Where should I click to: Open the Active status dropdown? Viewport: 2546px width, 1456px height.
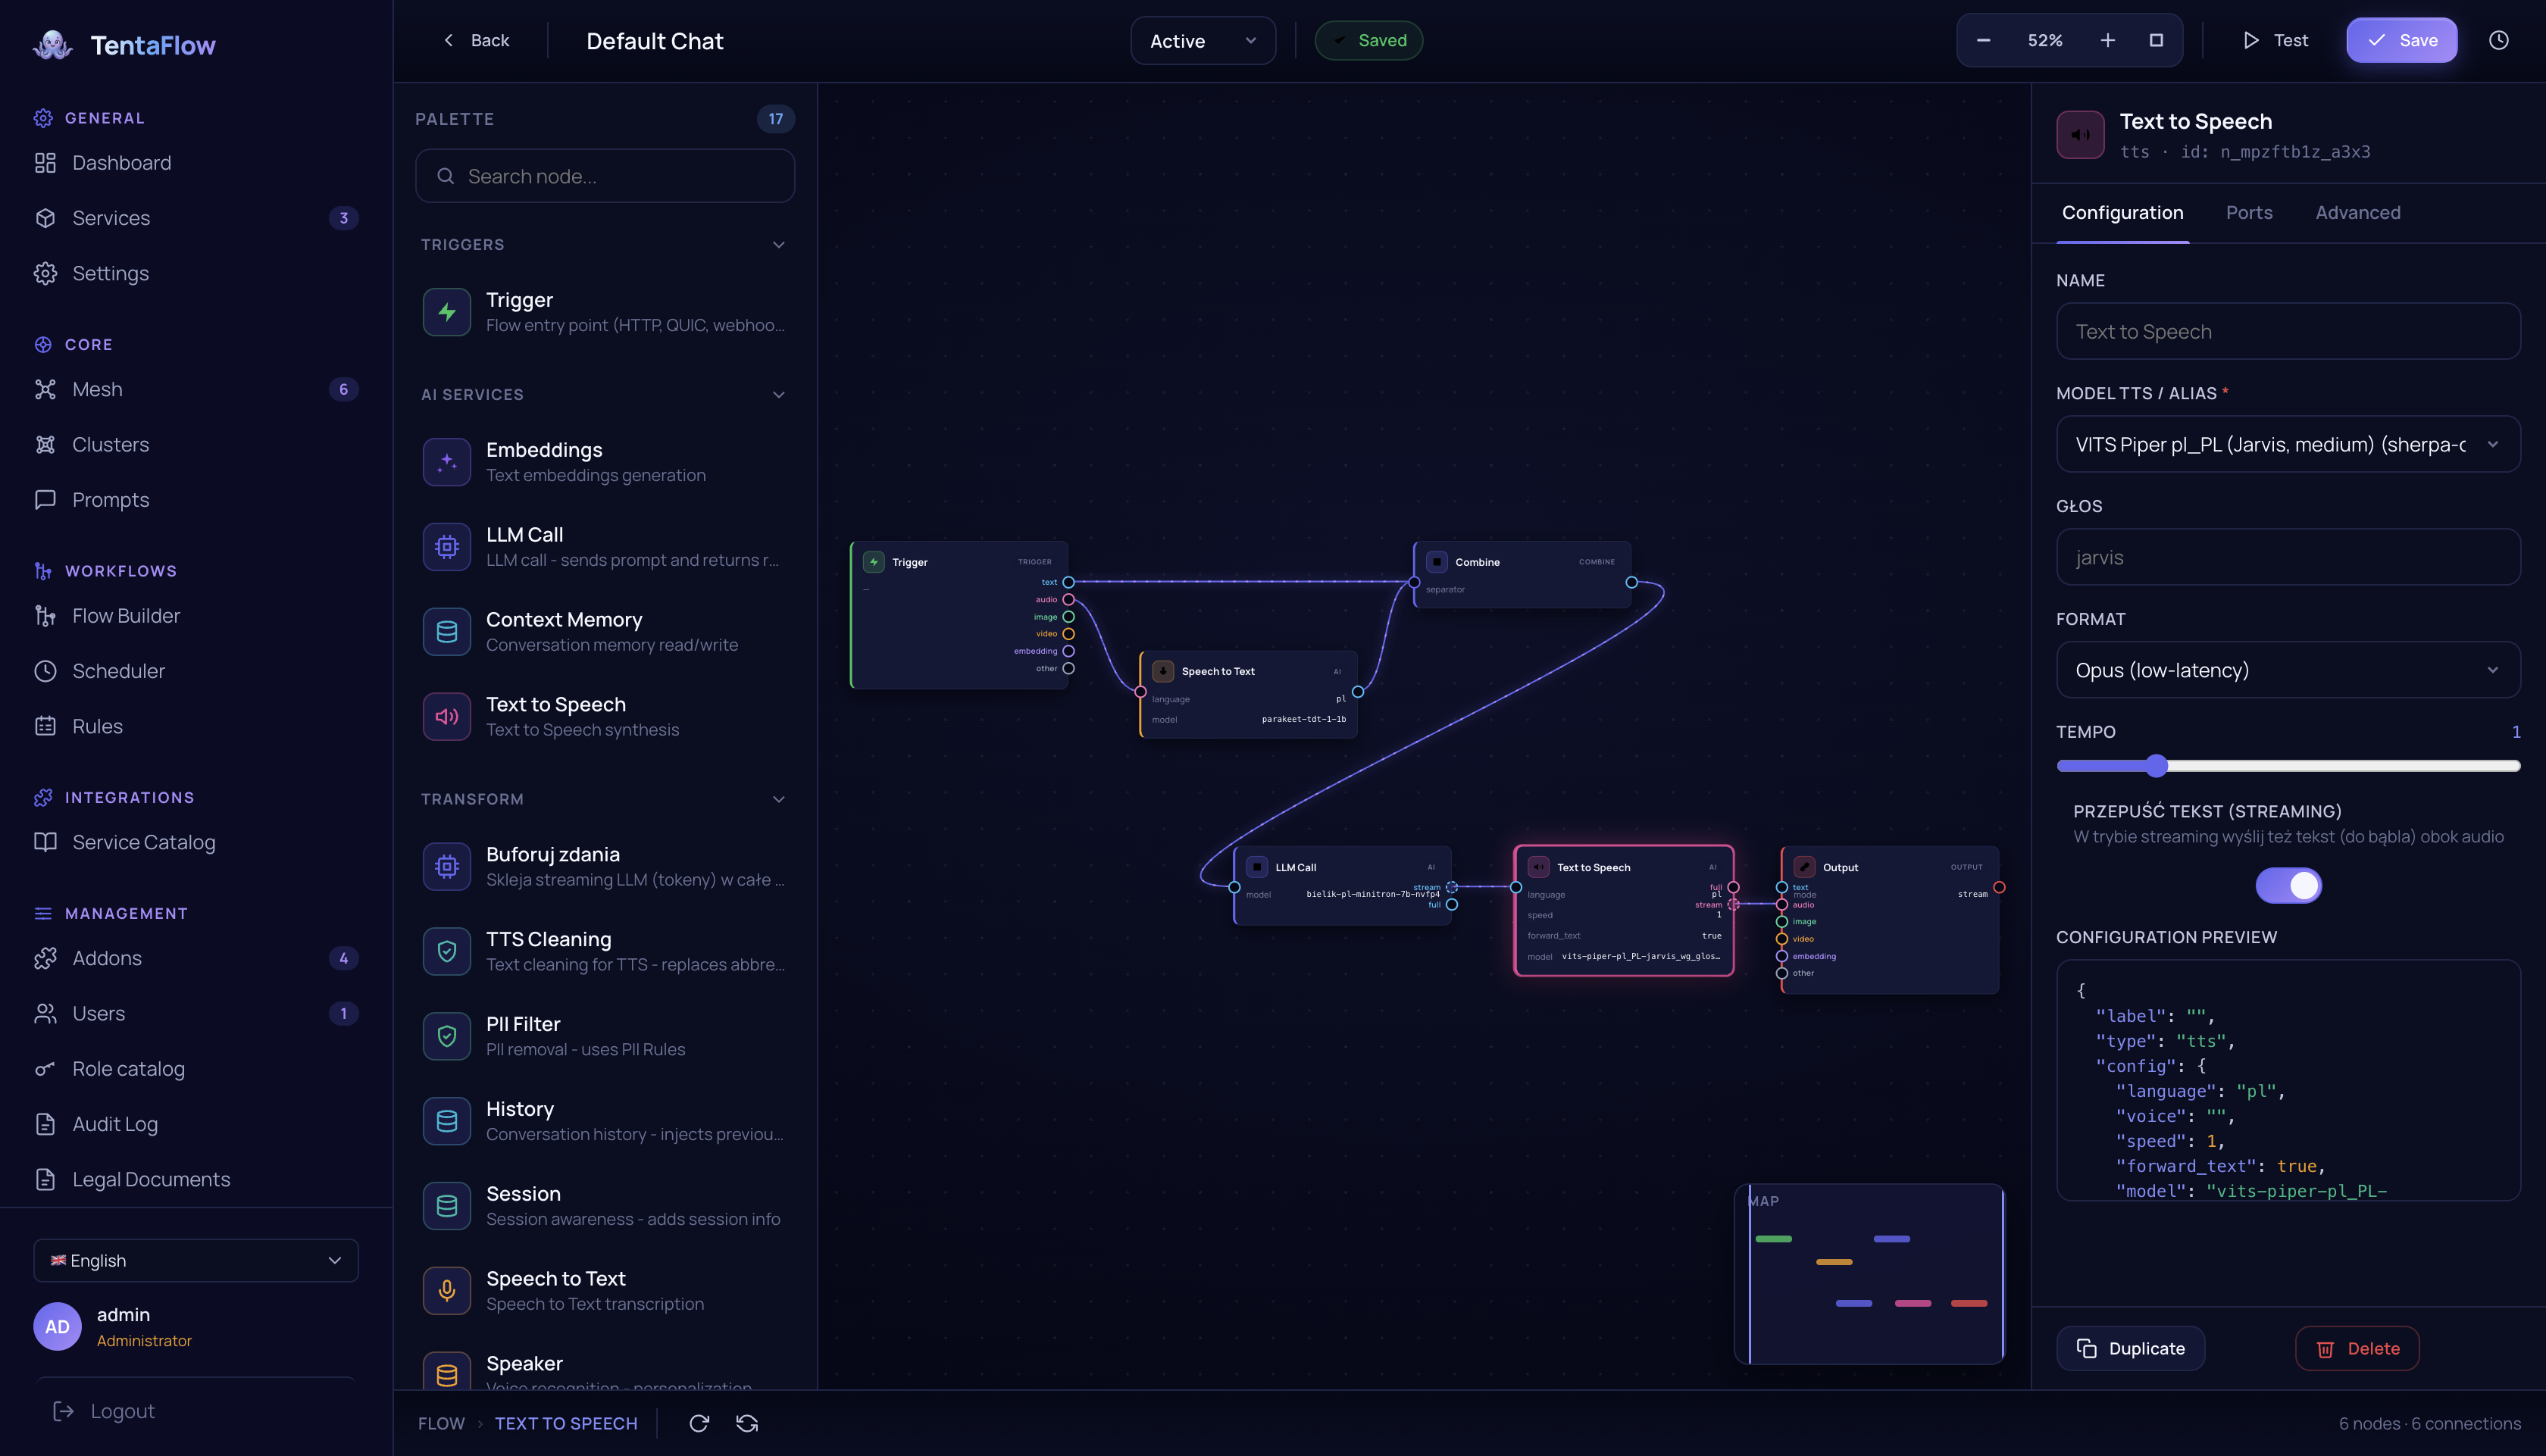[x=1203, y=40]
